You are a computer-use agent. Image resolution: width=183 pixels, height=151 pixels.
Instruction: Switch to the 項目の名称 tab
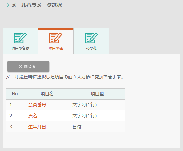pos(20,41)
